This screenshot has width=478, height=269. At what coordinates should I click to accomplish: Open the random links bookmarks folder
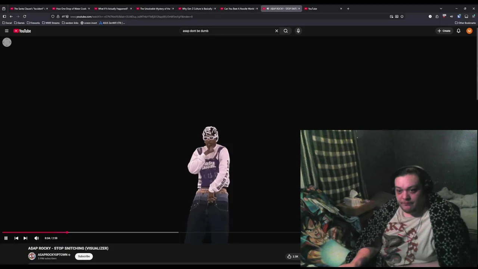(70, 23)
